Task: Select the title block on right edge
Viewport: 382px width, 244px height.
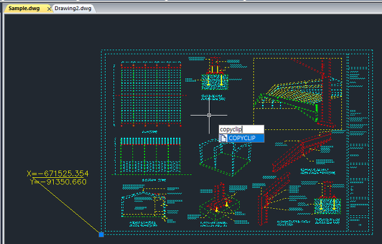Action: [358, 143]
